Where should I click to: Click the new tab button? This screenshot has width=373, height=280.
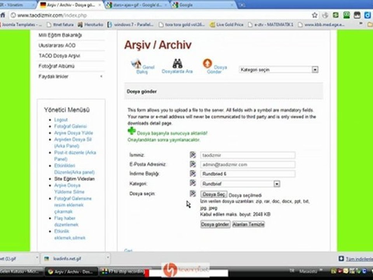241,5
